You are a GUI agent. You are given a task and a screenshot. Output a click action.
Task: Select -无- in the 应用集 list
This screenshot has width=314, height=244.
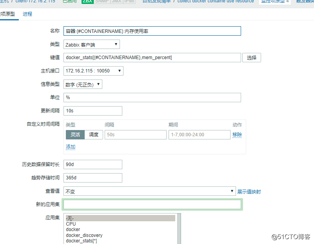[x=120, y=218]
